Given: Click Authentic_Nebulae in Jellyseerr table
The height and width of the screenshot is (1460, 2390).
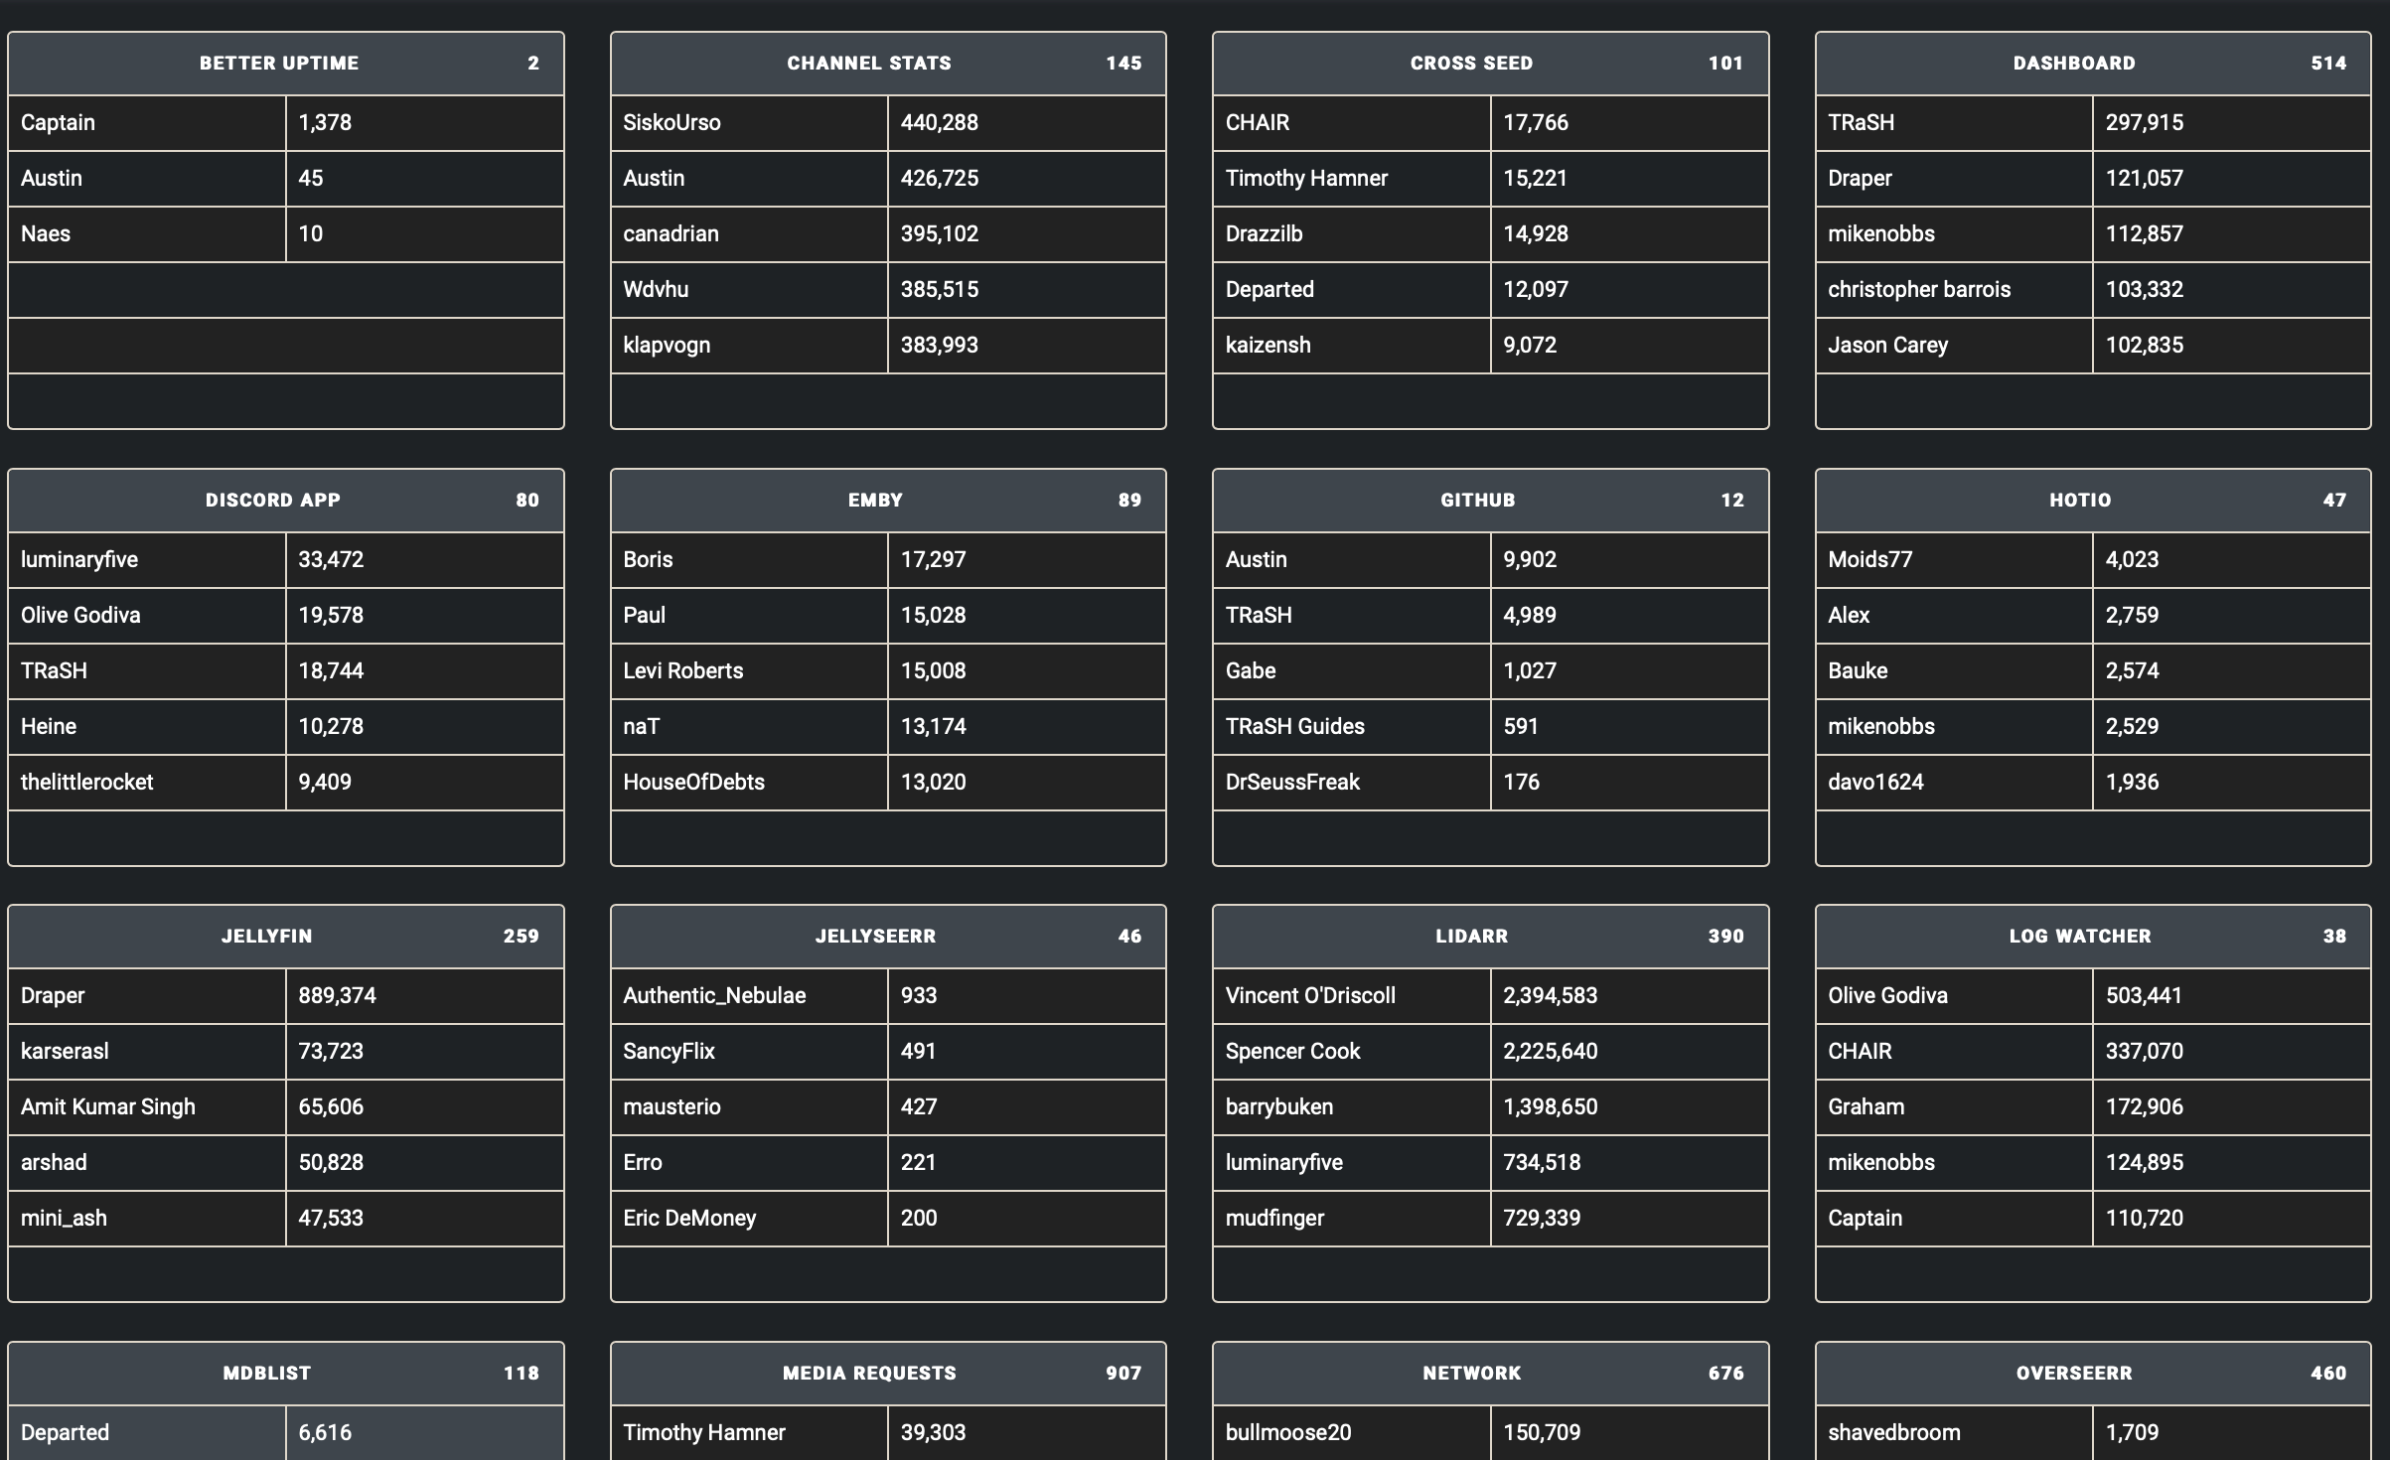Looking at the screenshot, I should (x=714, y=995).
